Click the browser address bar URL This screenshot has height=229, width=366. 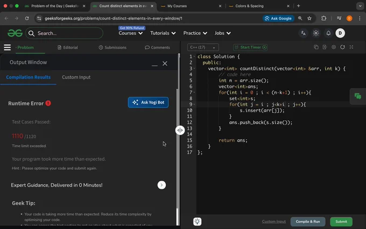(114, 18)
